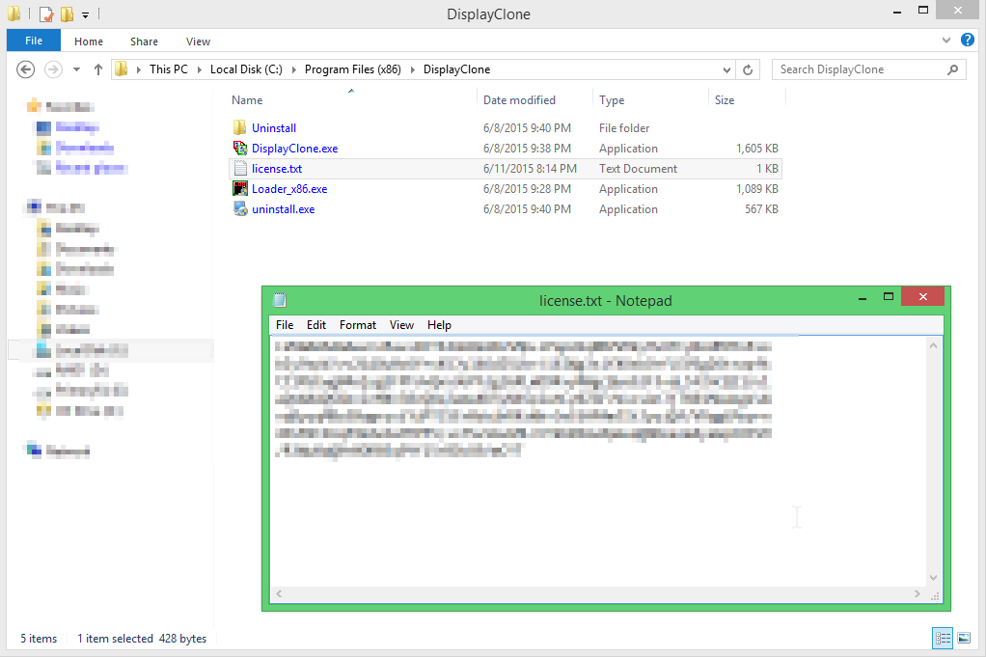Switch to the Share ribbon tab
The height and width of the screenshot is (657, 986).
pos(144,41)
